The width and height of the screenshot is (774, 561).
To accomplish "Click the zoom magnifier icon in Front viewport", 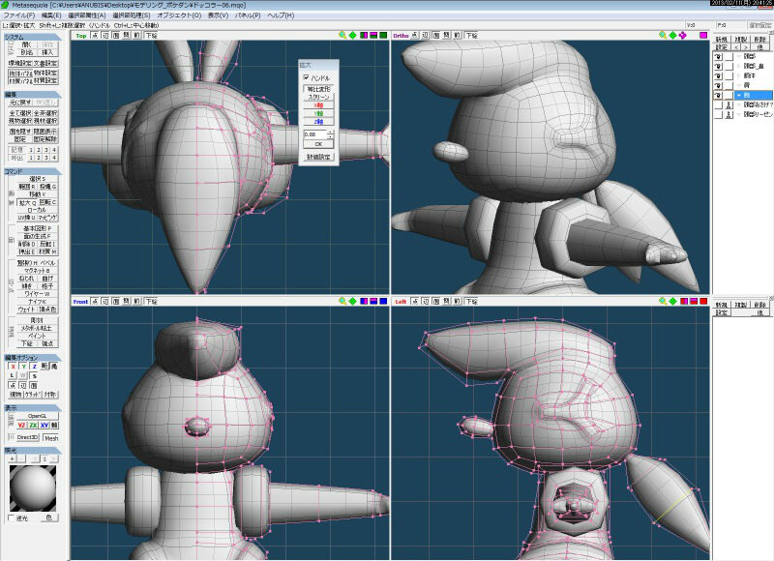I will click(342, 301).
